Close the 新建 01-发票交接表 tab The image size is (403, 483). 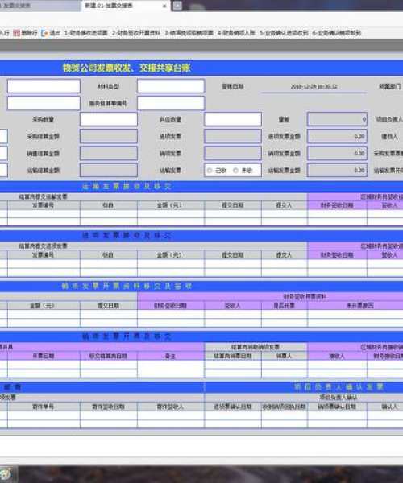pos(164,6)
